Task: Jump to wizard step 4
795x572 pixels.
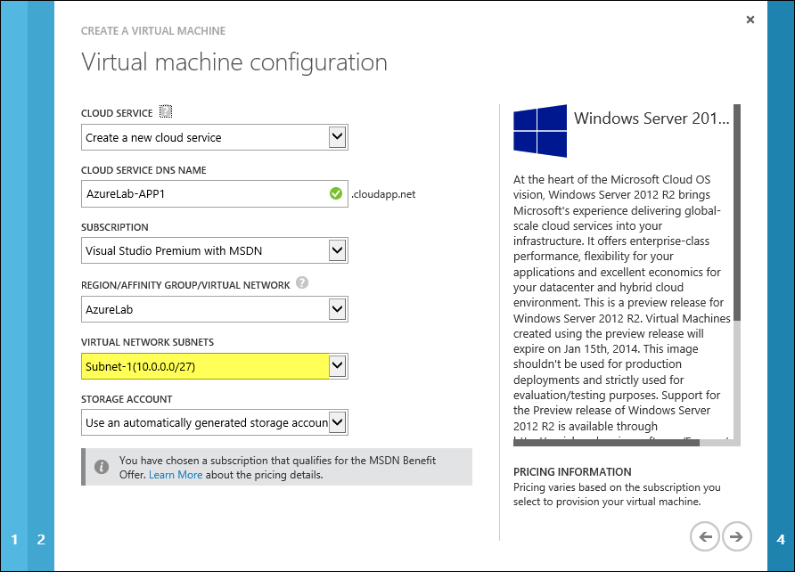Action: 781,539
